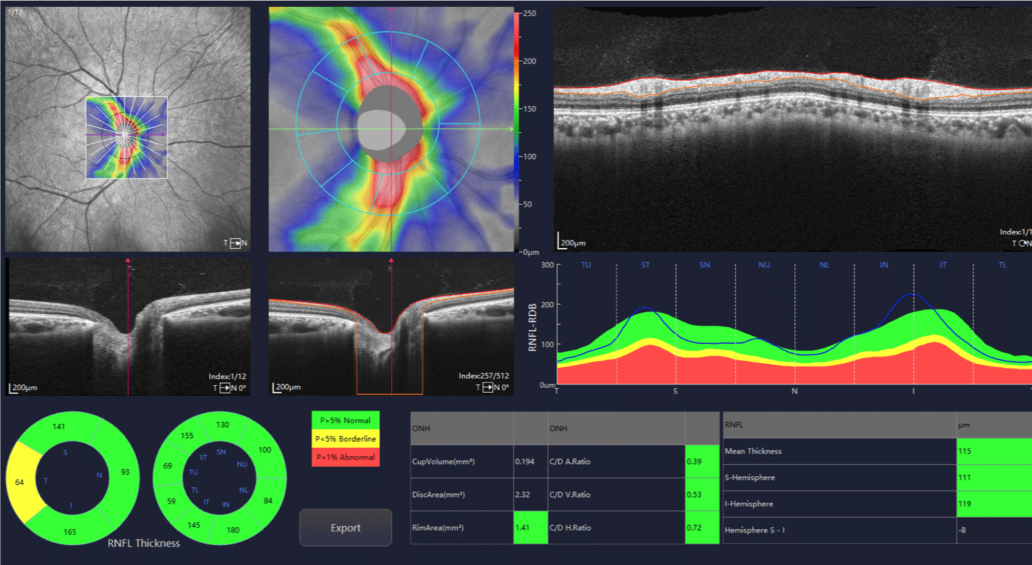Screen dimensions: 1032x565
Task: Click the yellow P<5% Borderline legend swatch
Action: click(x=345, y=439)
